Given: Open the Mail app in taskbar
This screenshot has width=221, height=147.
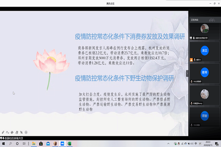Looking at the screenshot, I should pos(48,143).
